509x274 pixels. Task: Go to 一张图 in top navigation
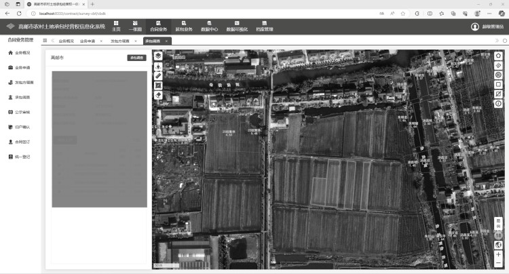click(x=135, y=26)
